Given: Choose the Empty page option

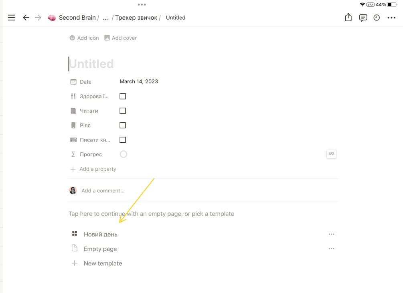Looking at the screenshot, I should (x=100, y=249).
